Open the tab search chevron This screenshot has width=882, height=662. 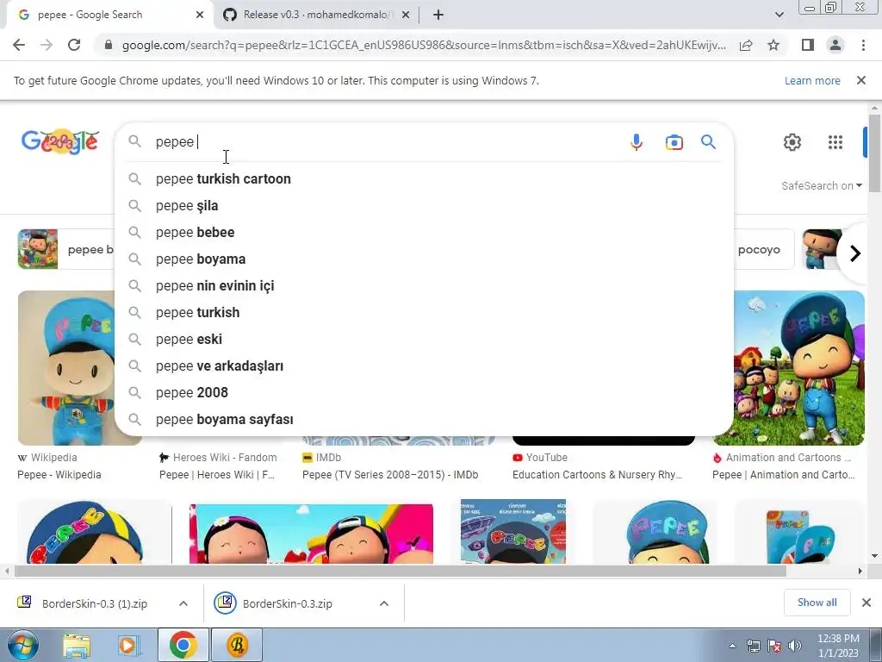point(779,15)
